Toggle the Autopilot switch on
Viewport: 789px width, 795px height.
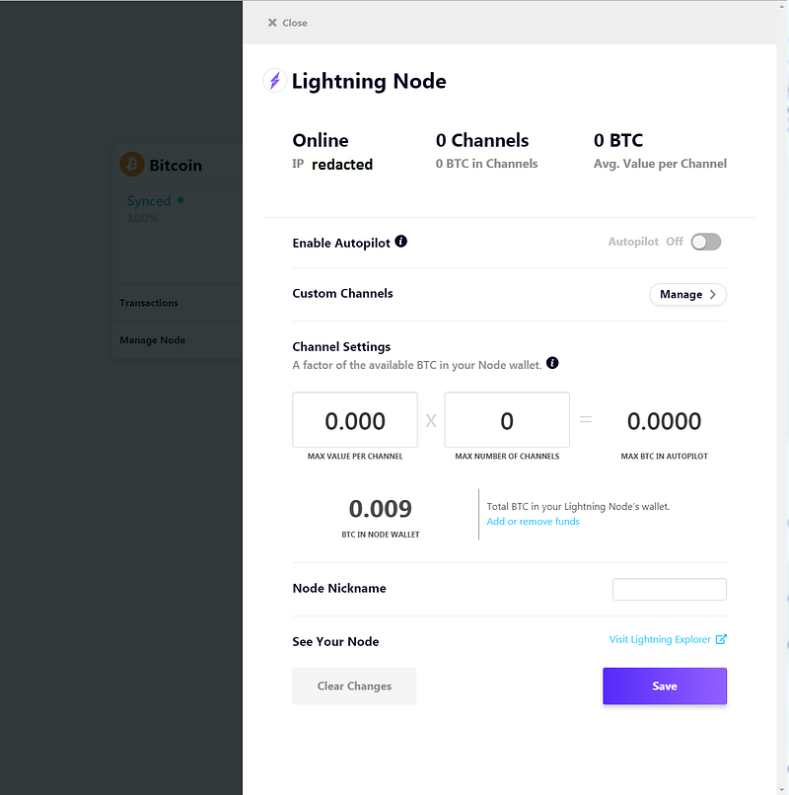(706, 242)
